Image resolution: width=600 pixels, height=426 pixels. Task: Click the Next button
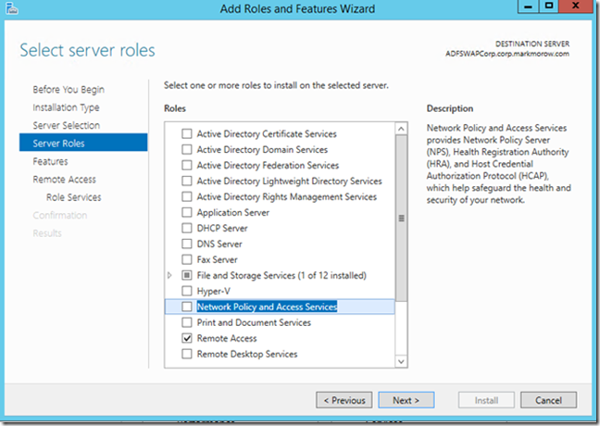click(x=406, y=400)
